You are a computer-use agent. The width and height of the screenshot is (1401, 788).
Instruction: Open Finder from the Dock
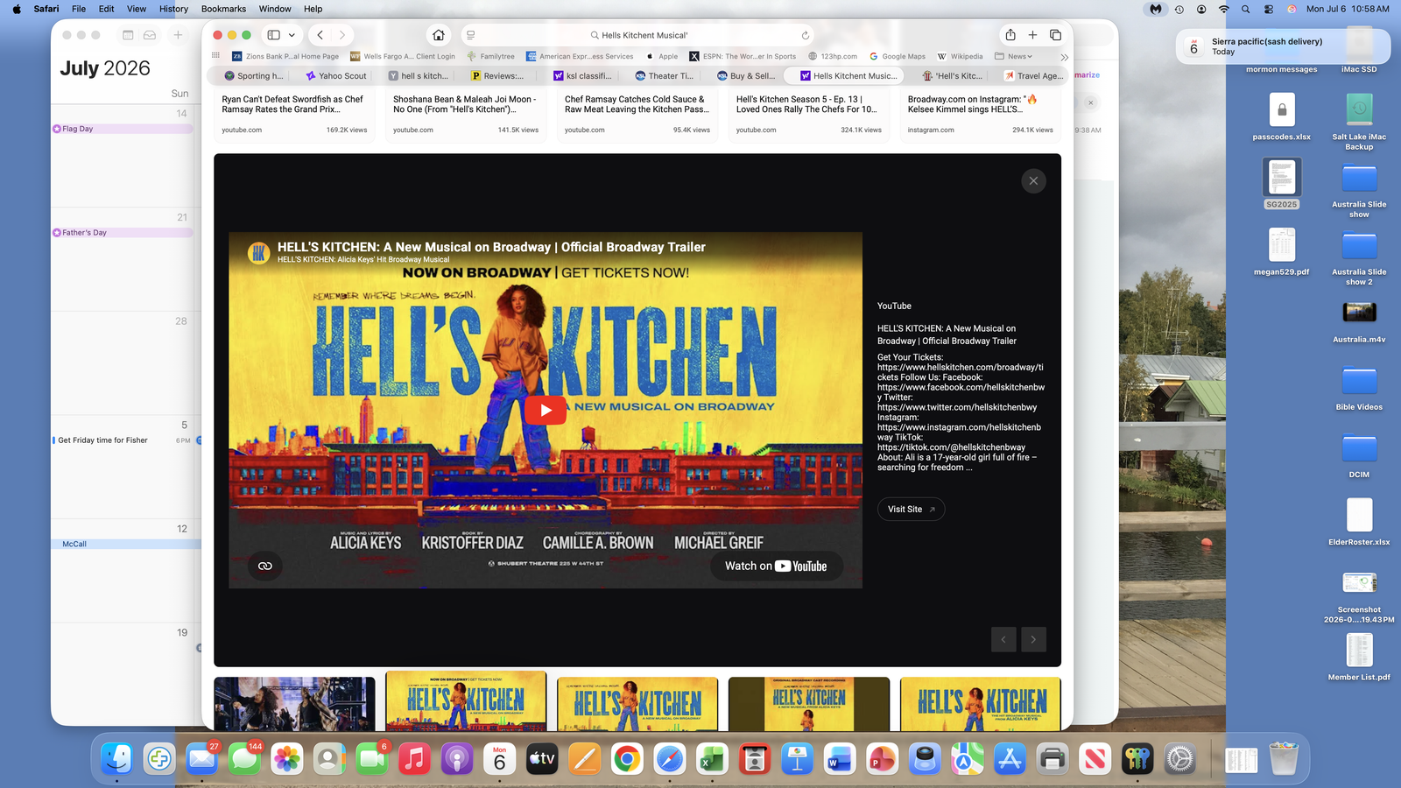pos(116,759)
